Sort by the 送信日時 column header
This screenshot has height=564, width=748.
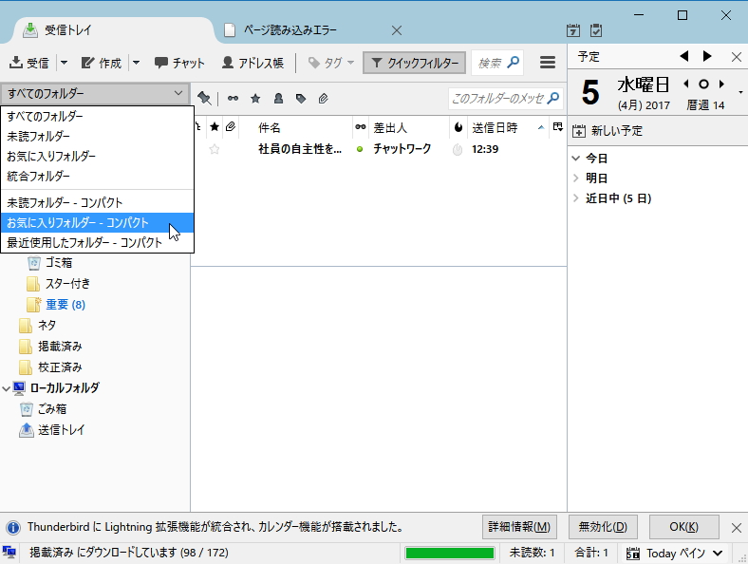pyautogui.click(x=509, y=127)
